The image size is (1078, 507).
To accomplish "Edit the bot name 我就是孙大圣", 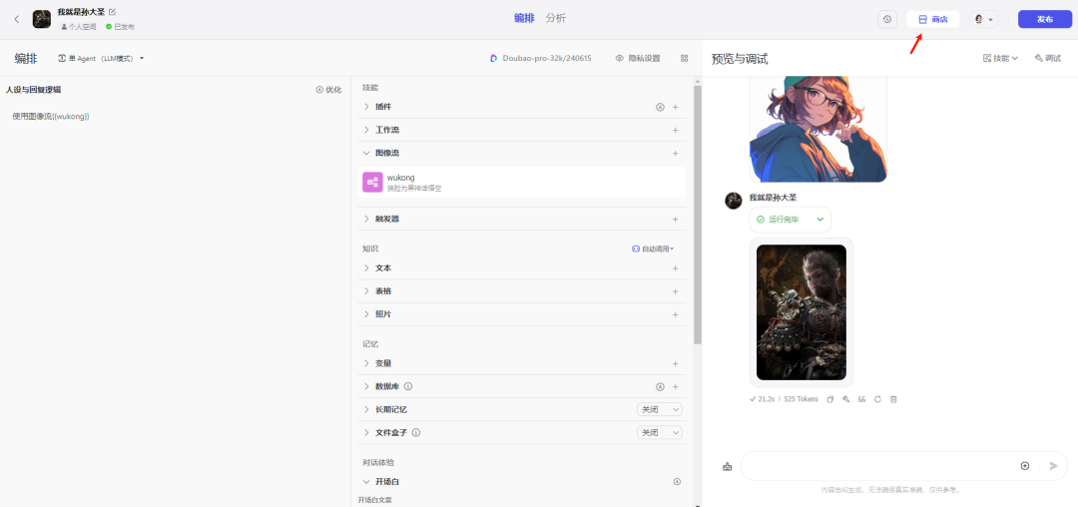I will [x=112, y=12].
